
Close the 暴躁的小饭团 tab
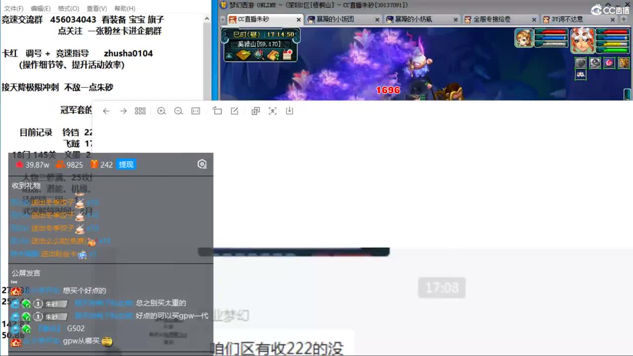[x=377, y=20]
